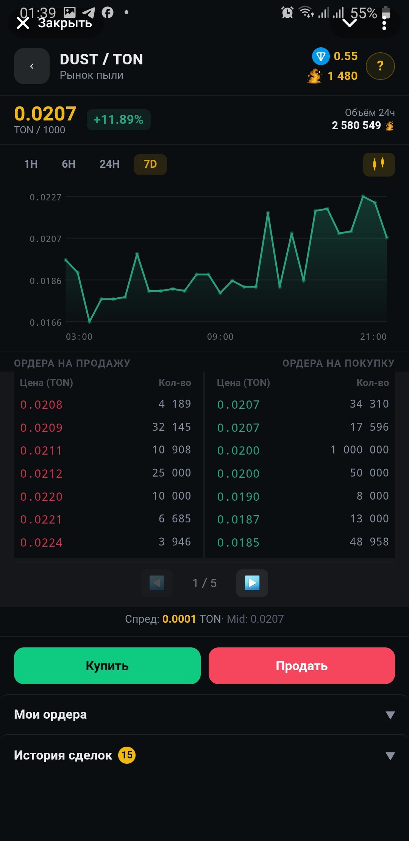Open the three-dot options menu
Viewport: 409px width, 841px height.
pos(384,23)
